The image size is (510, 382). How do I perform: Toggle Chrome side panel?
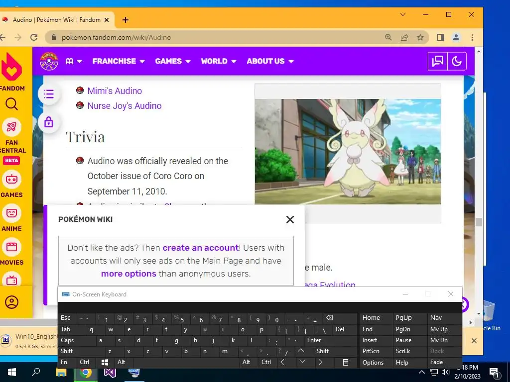tap(440, 37)
